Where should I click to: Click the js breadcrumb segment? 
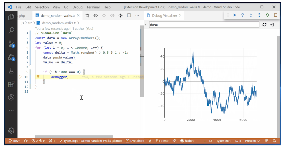23,23
